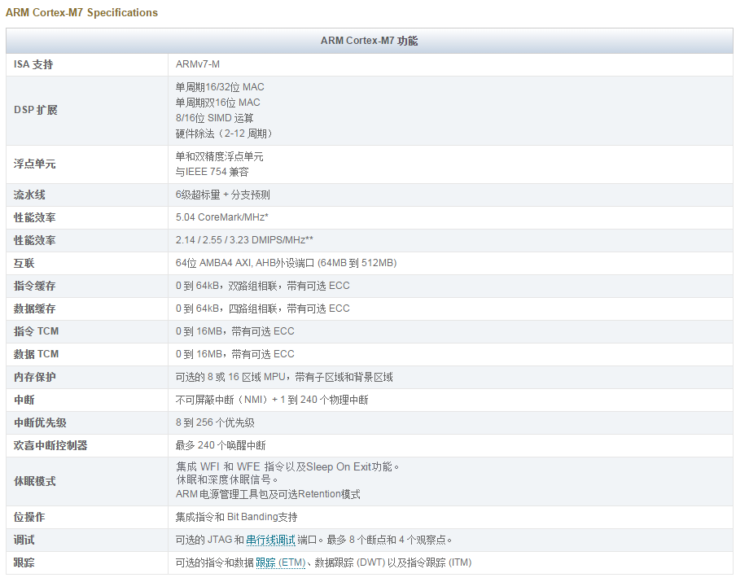Click the 5.04 CoreMark/MHz* value
Viewport: 749px width, 582px height.
point(222,217)
